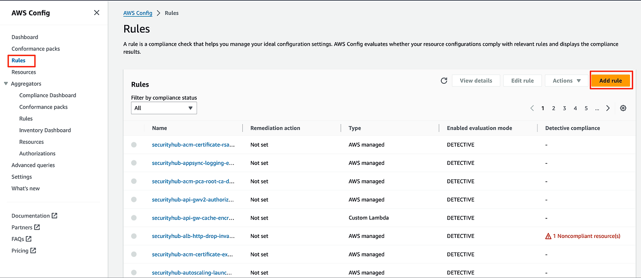641x278 pixels.
Task: Refresh the rules list
Action: pyautogui.click(x=444, y=81)
